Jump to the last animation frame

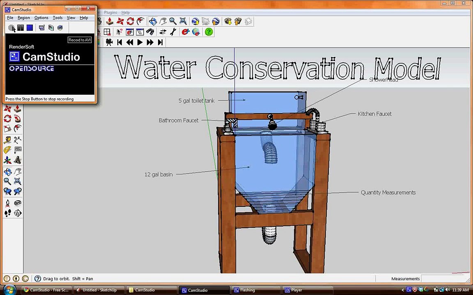(x=160, y=42)
